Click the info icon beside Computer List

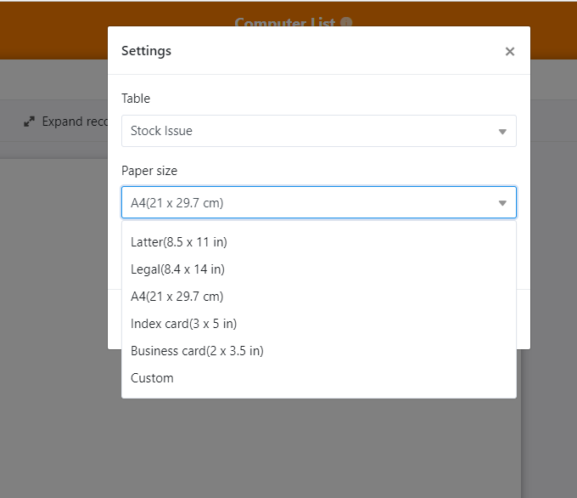346,23
